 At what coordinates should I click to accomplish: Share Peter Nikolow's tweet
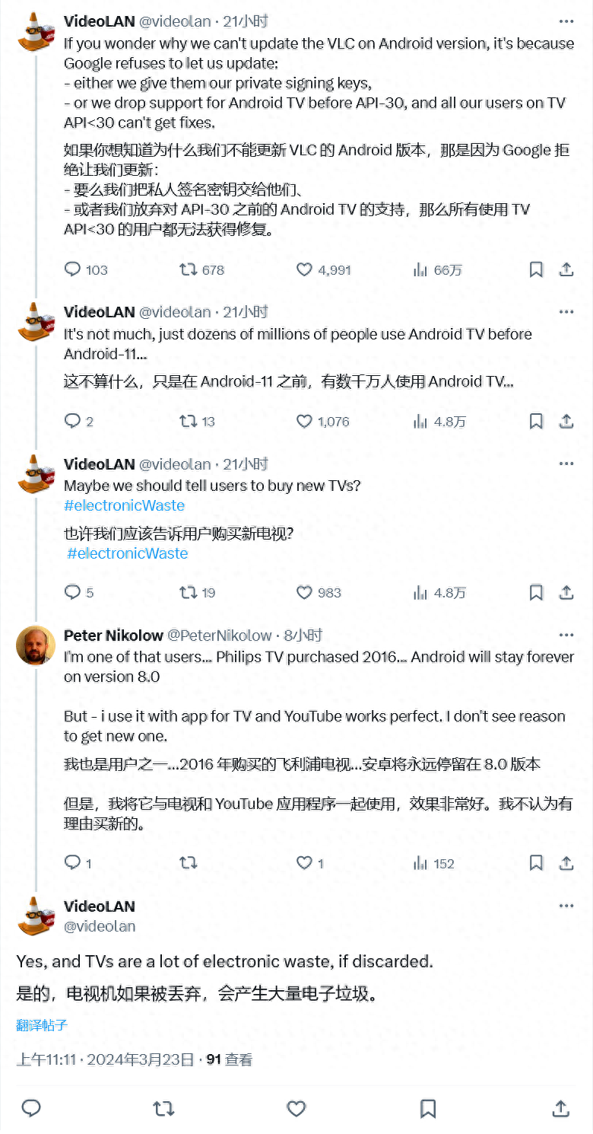point(566,862)
